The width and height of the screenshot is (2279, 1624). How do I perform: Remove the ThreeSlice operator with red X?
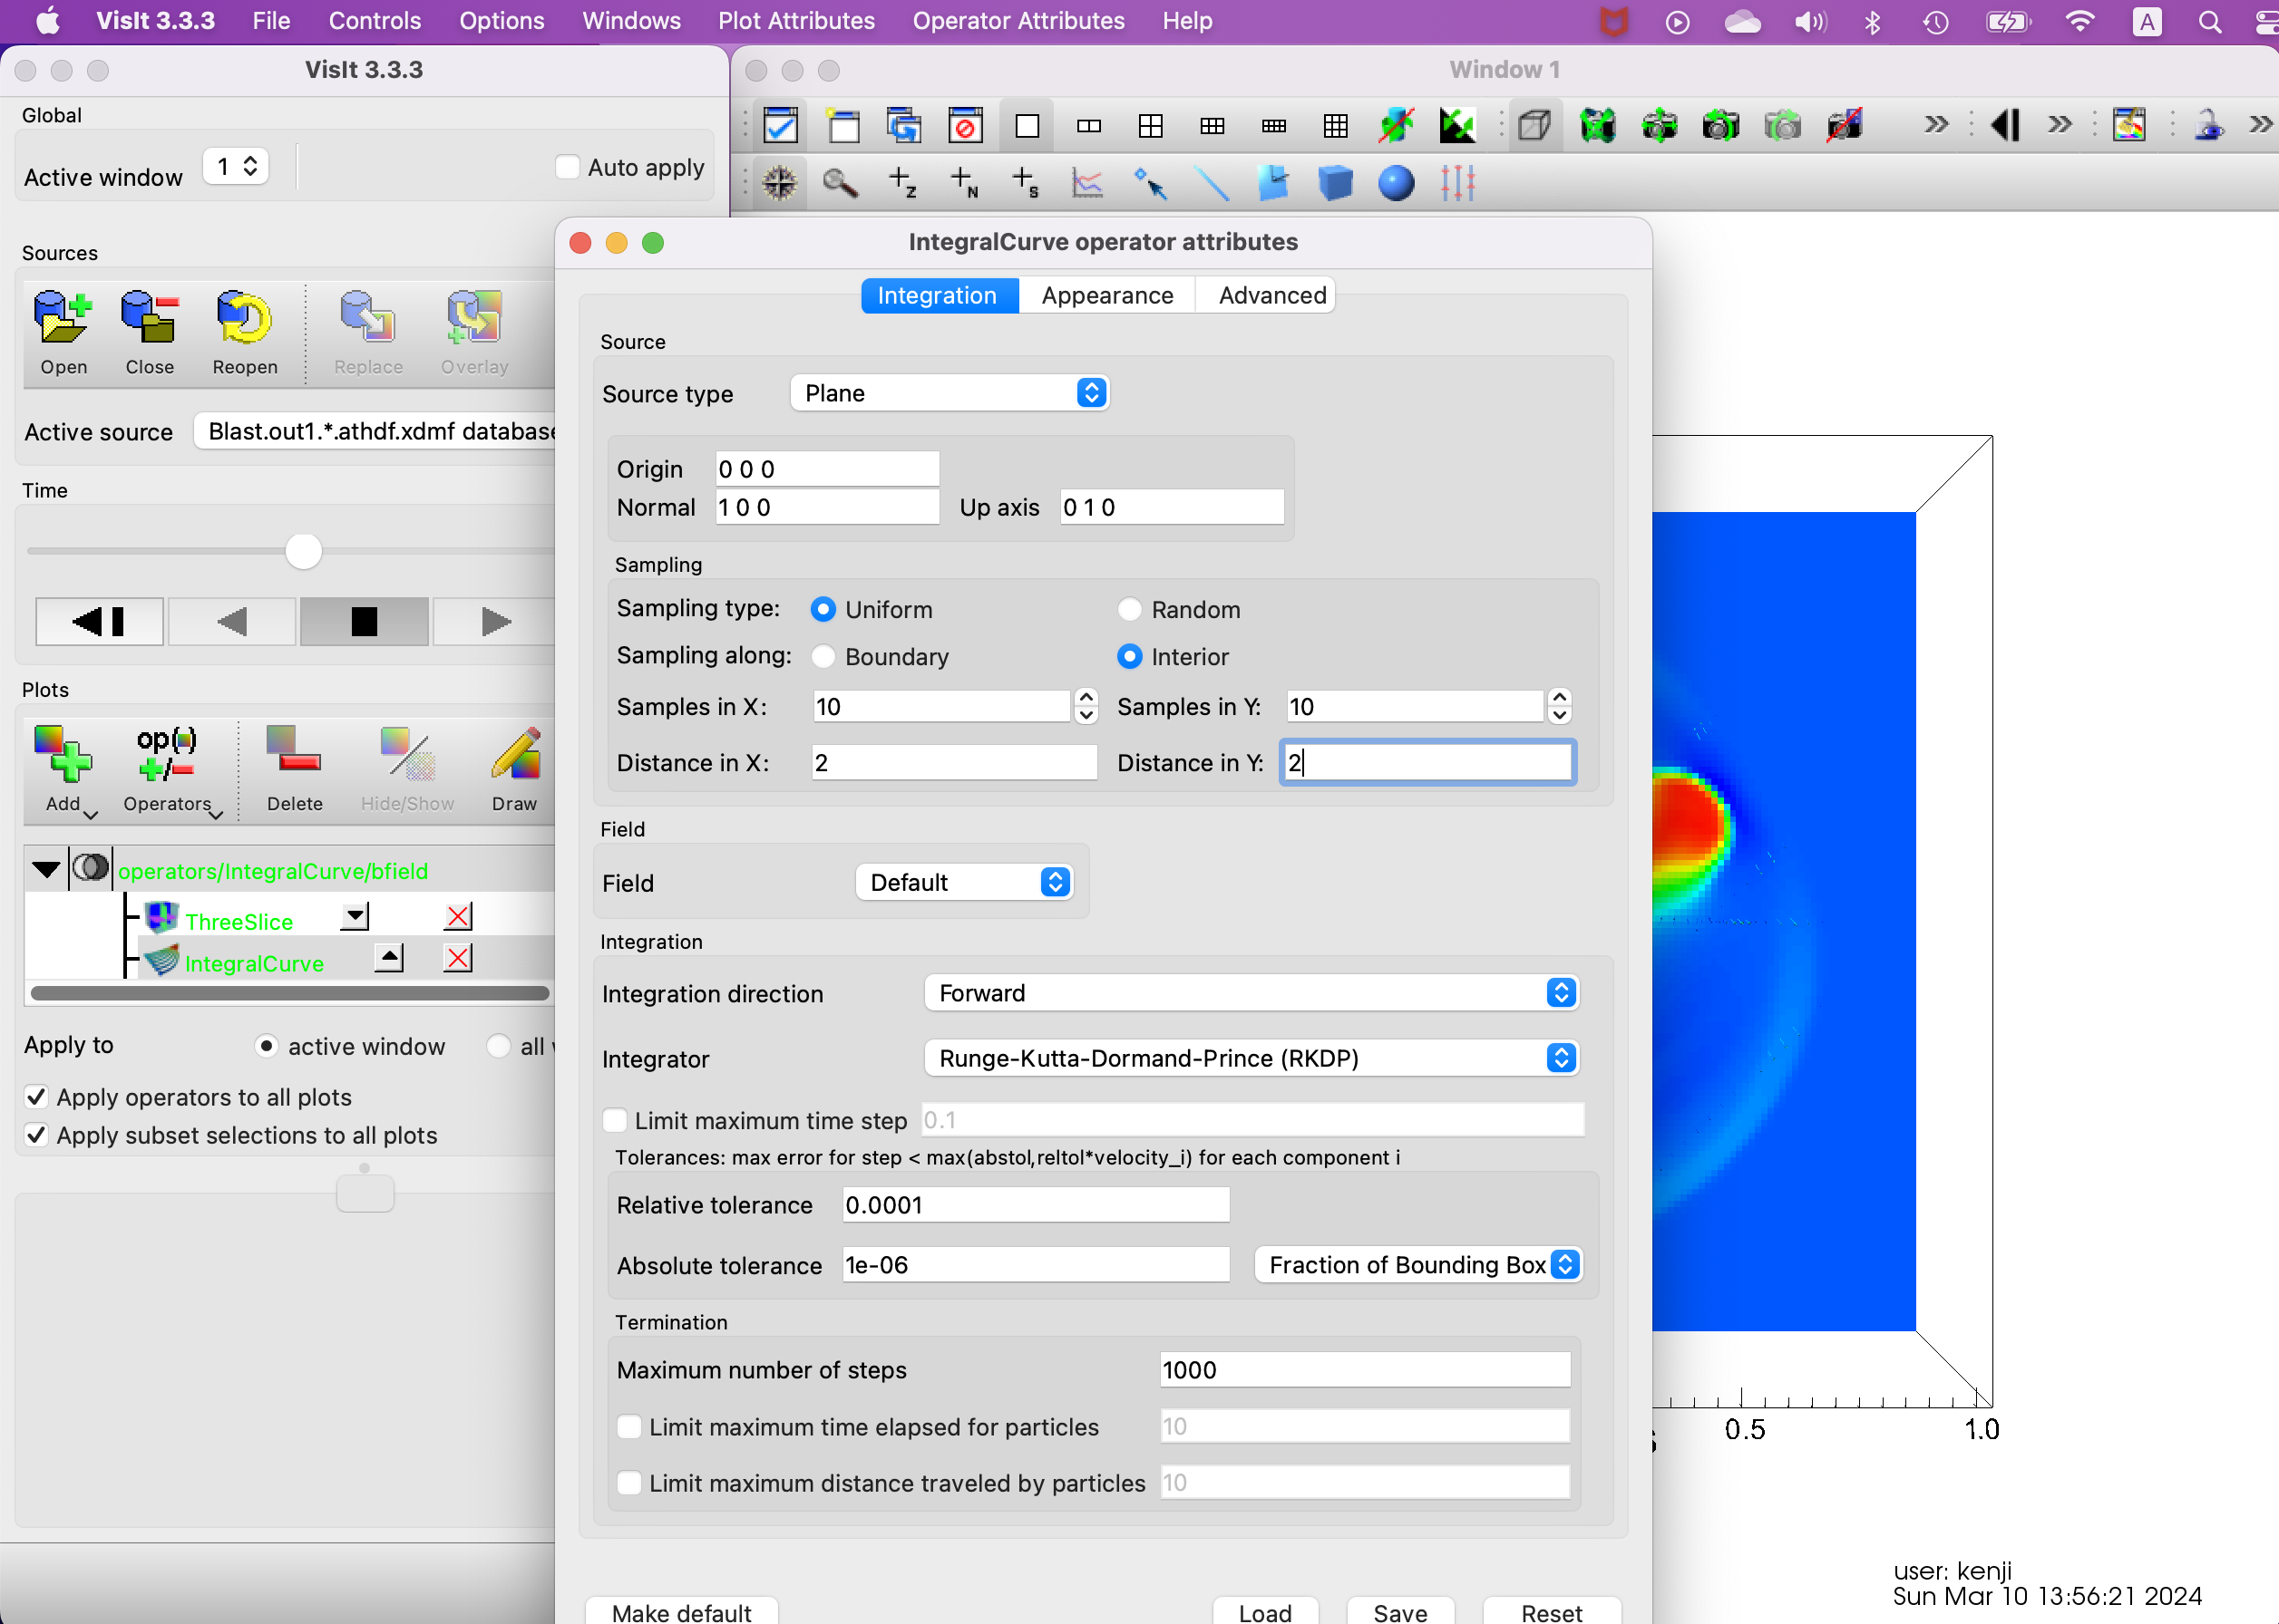[x=458, y=916]
